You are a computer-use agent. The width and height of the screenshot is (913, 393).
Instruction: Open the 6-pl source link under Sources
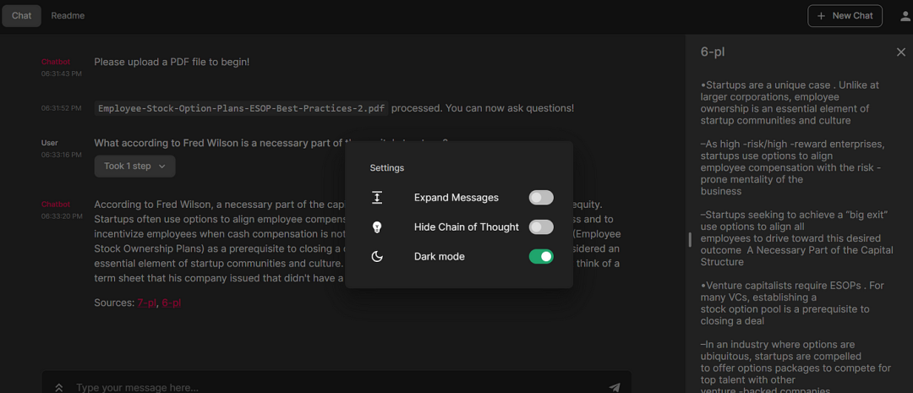coord(171,303)
